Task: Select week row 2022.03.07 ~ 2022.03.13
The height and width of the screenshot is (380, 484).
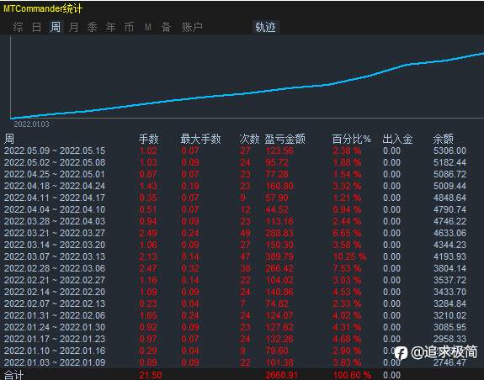Action: point(235,256)
